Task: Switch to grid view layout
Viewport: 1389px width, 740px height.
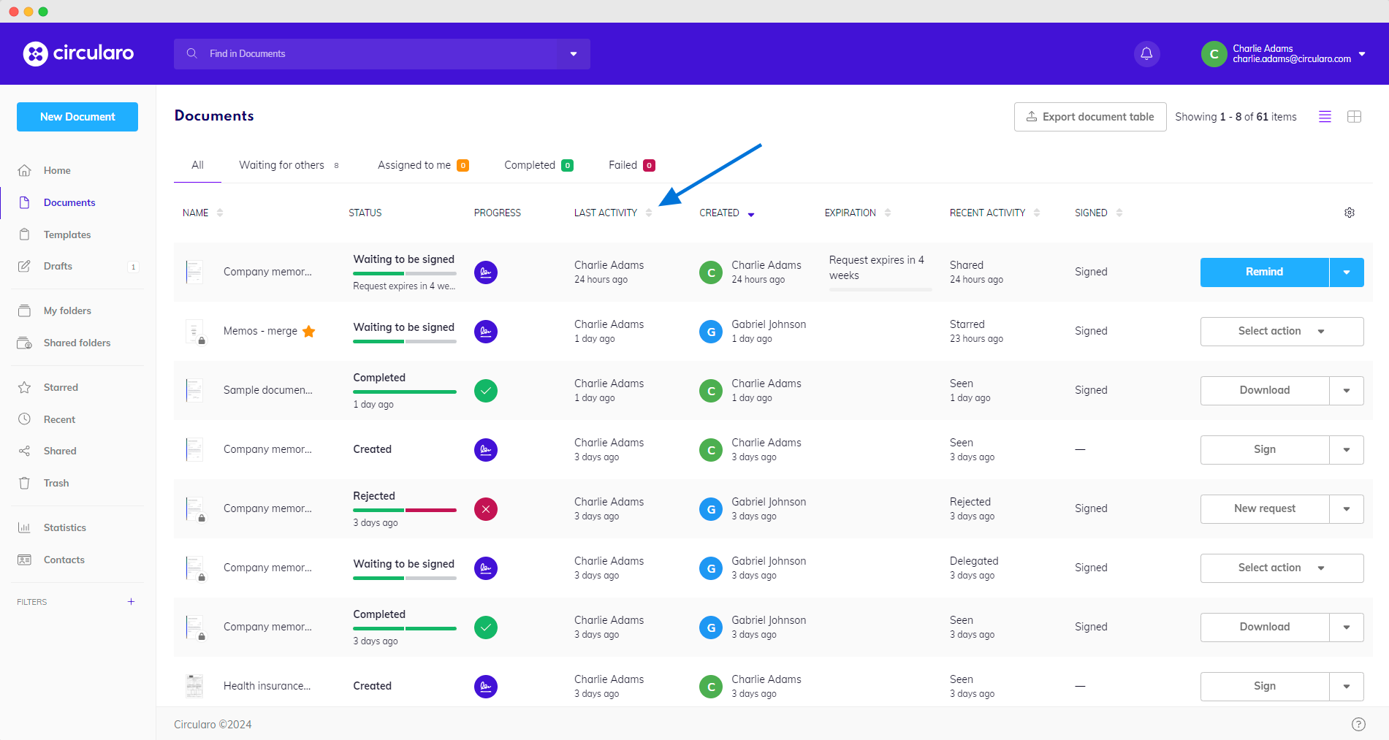Action: [x=1354, y=117]
